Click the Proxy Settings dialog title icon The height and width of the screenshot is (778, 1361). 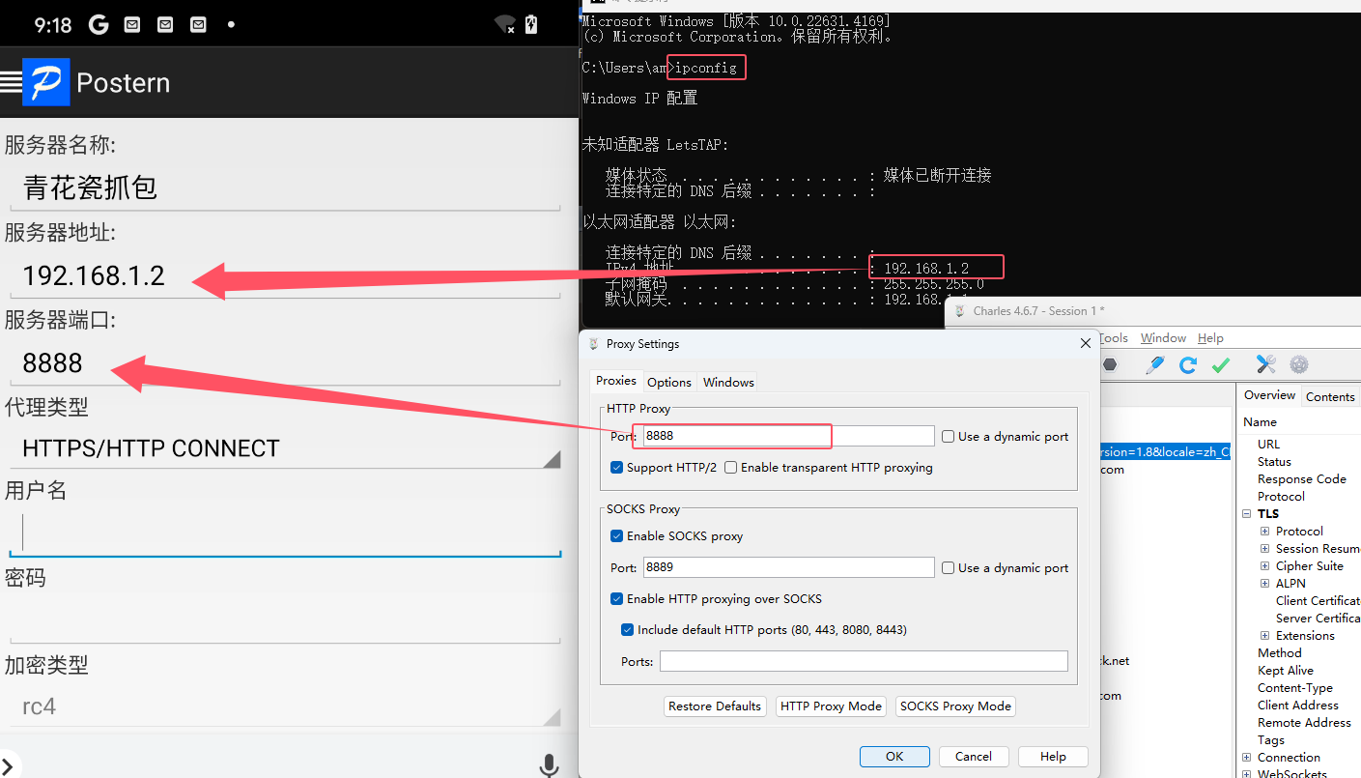(593, 344)
